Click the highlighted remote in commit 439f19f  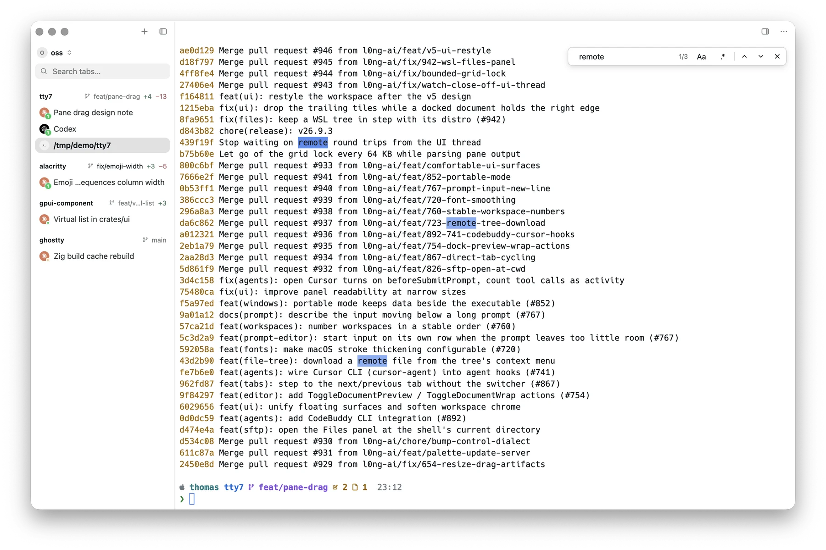[313, 143]
